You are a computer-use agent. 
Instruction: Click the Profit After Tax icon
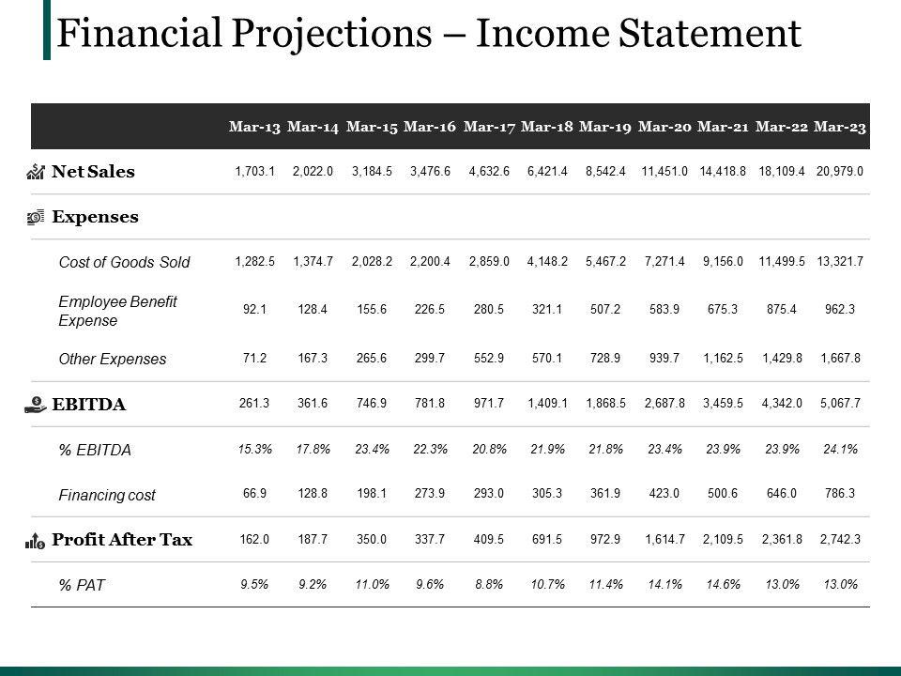tap(38, 540)
